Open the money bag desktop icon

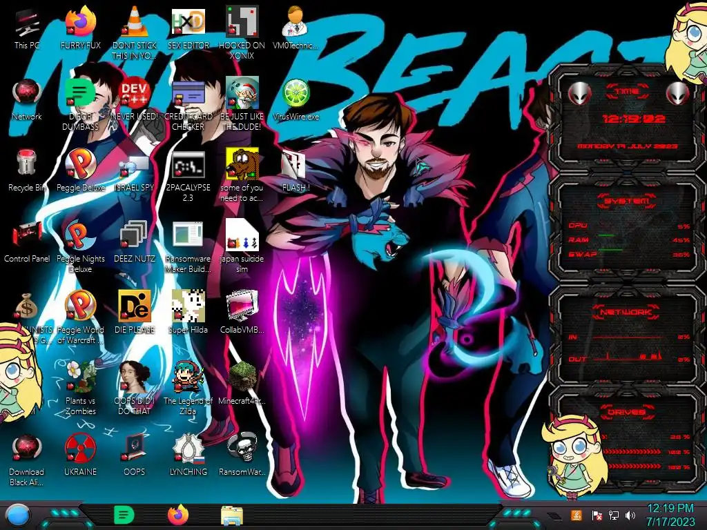pyautogui.click(x=27, y=306)
